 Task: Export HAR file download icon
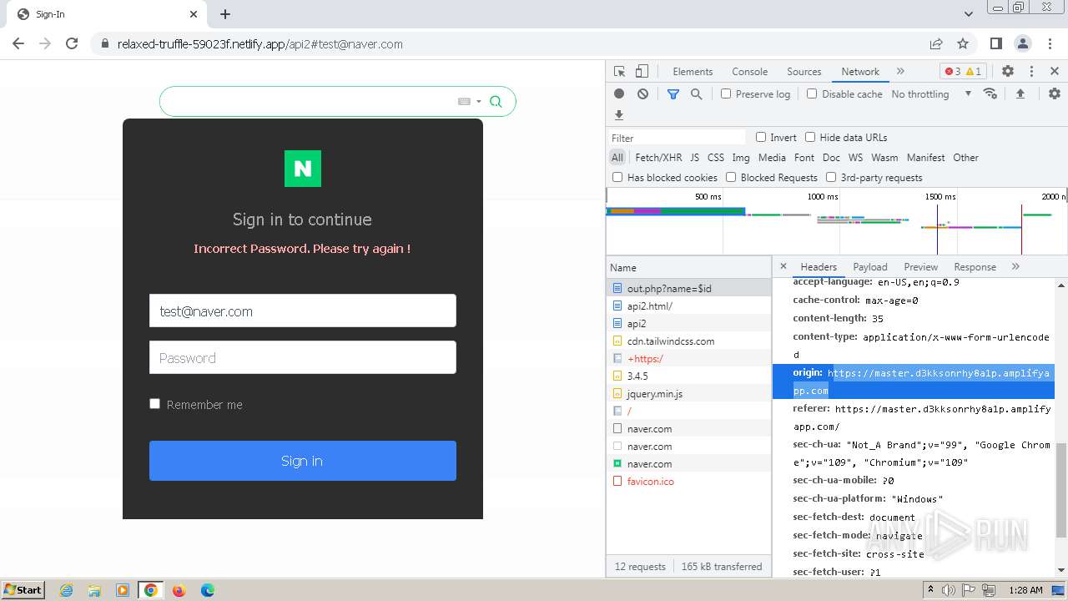[x=619, y=115]
